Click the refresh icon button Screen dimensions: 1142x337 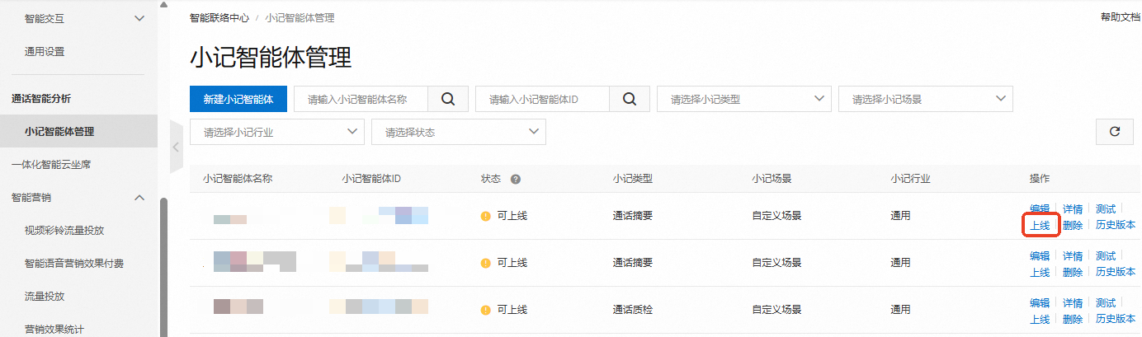click(x=1115, y=131)
